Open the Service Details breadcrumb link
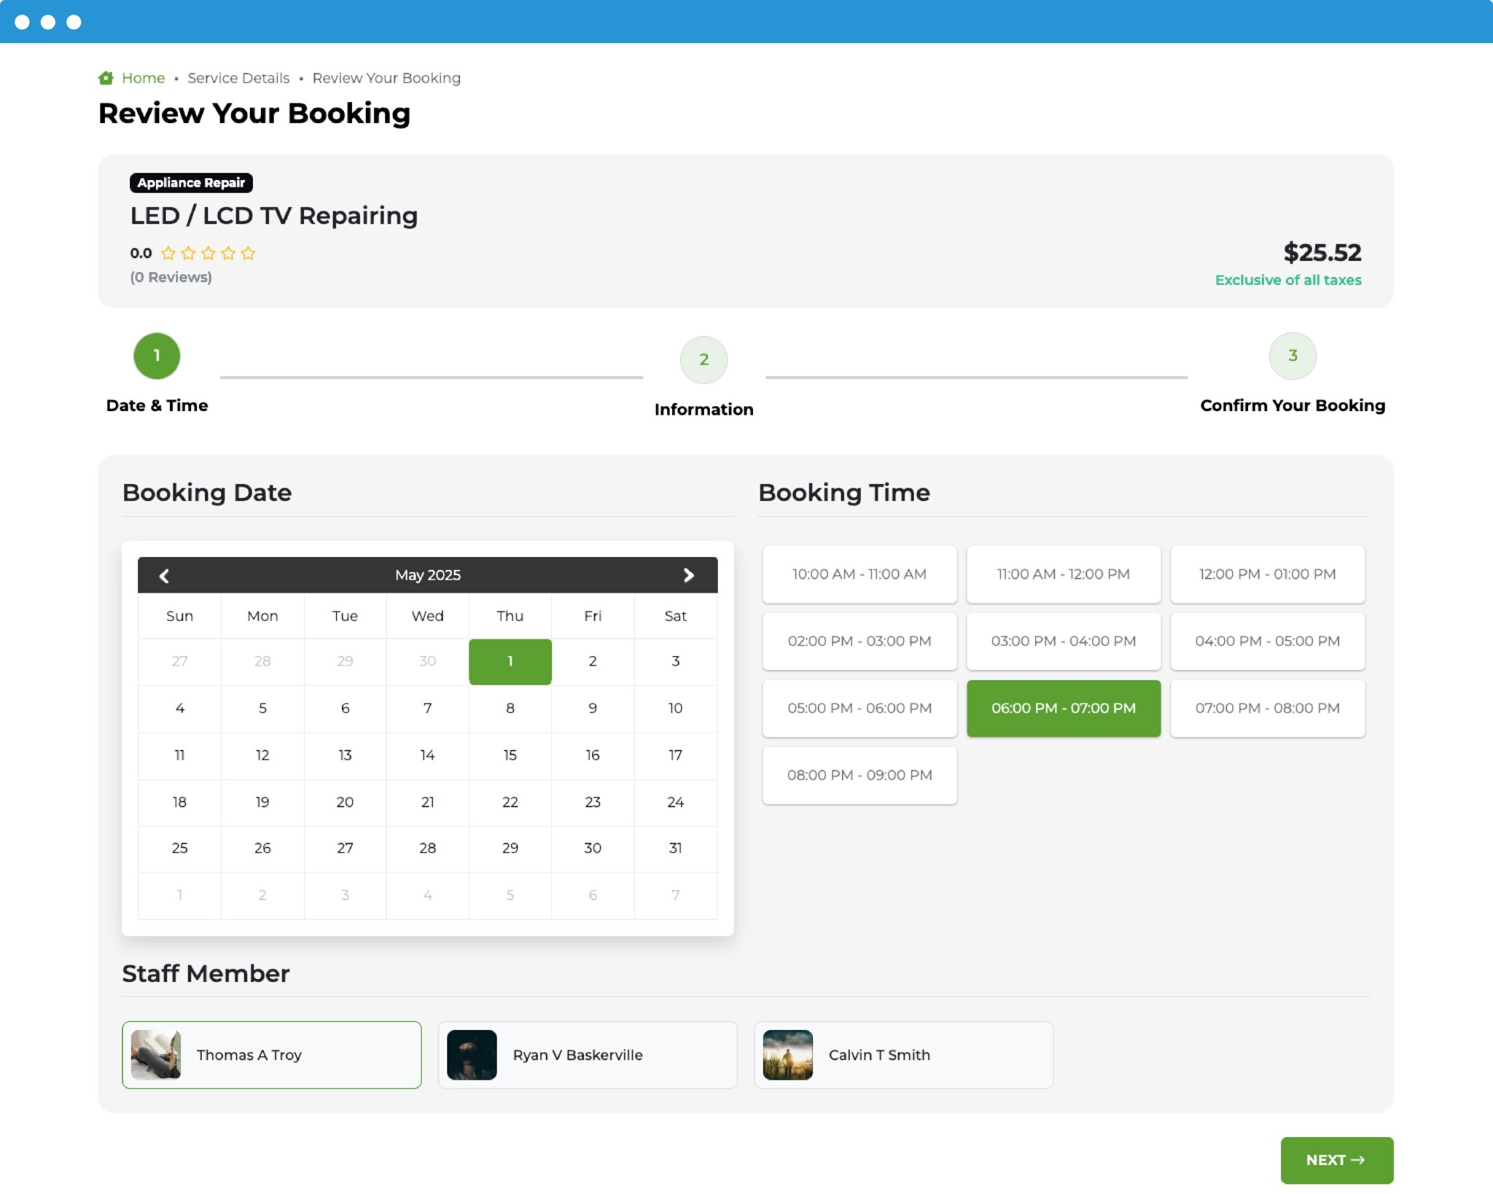The width and height of the screenshot is (1493, 1194). (238, 78)
